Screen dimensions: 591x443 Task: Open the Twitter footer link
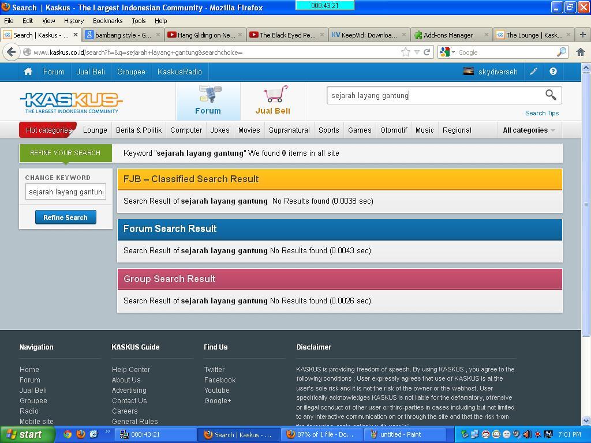(x=214, y=370)
